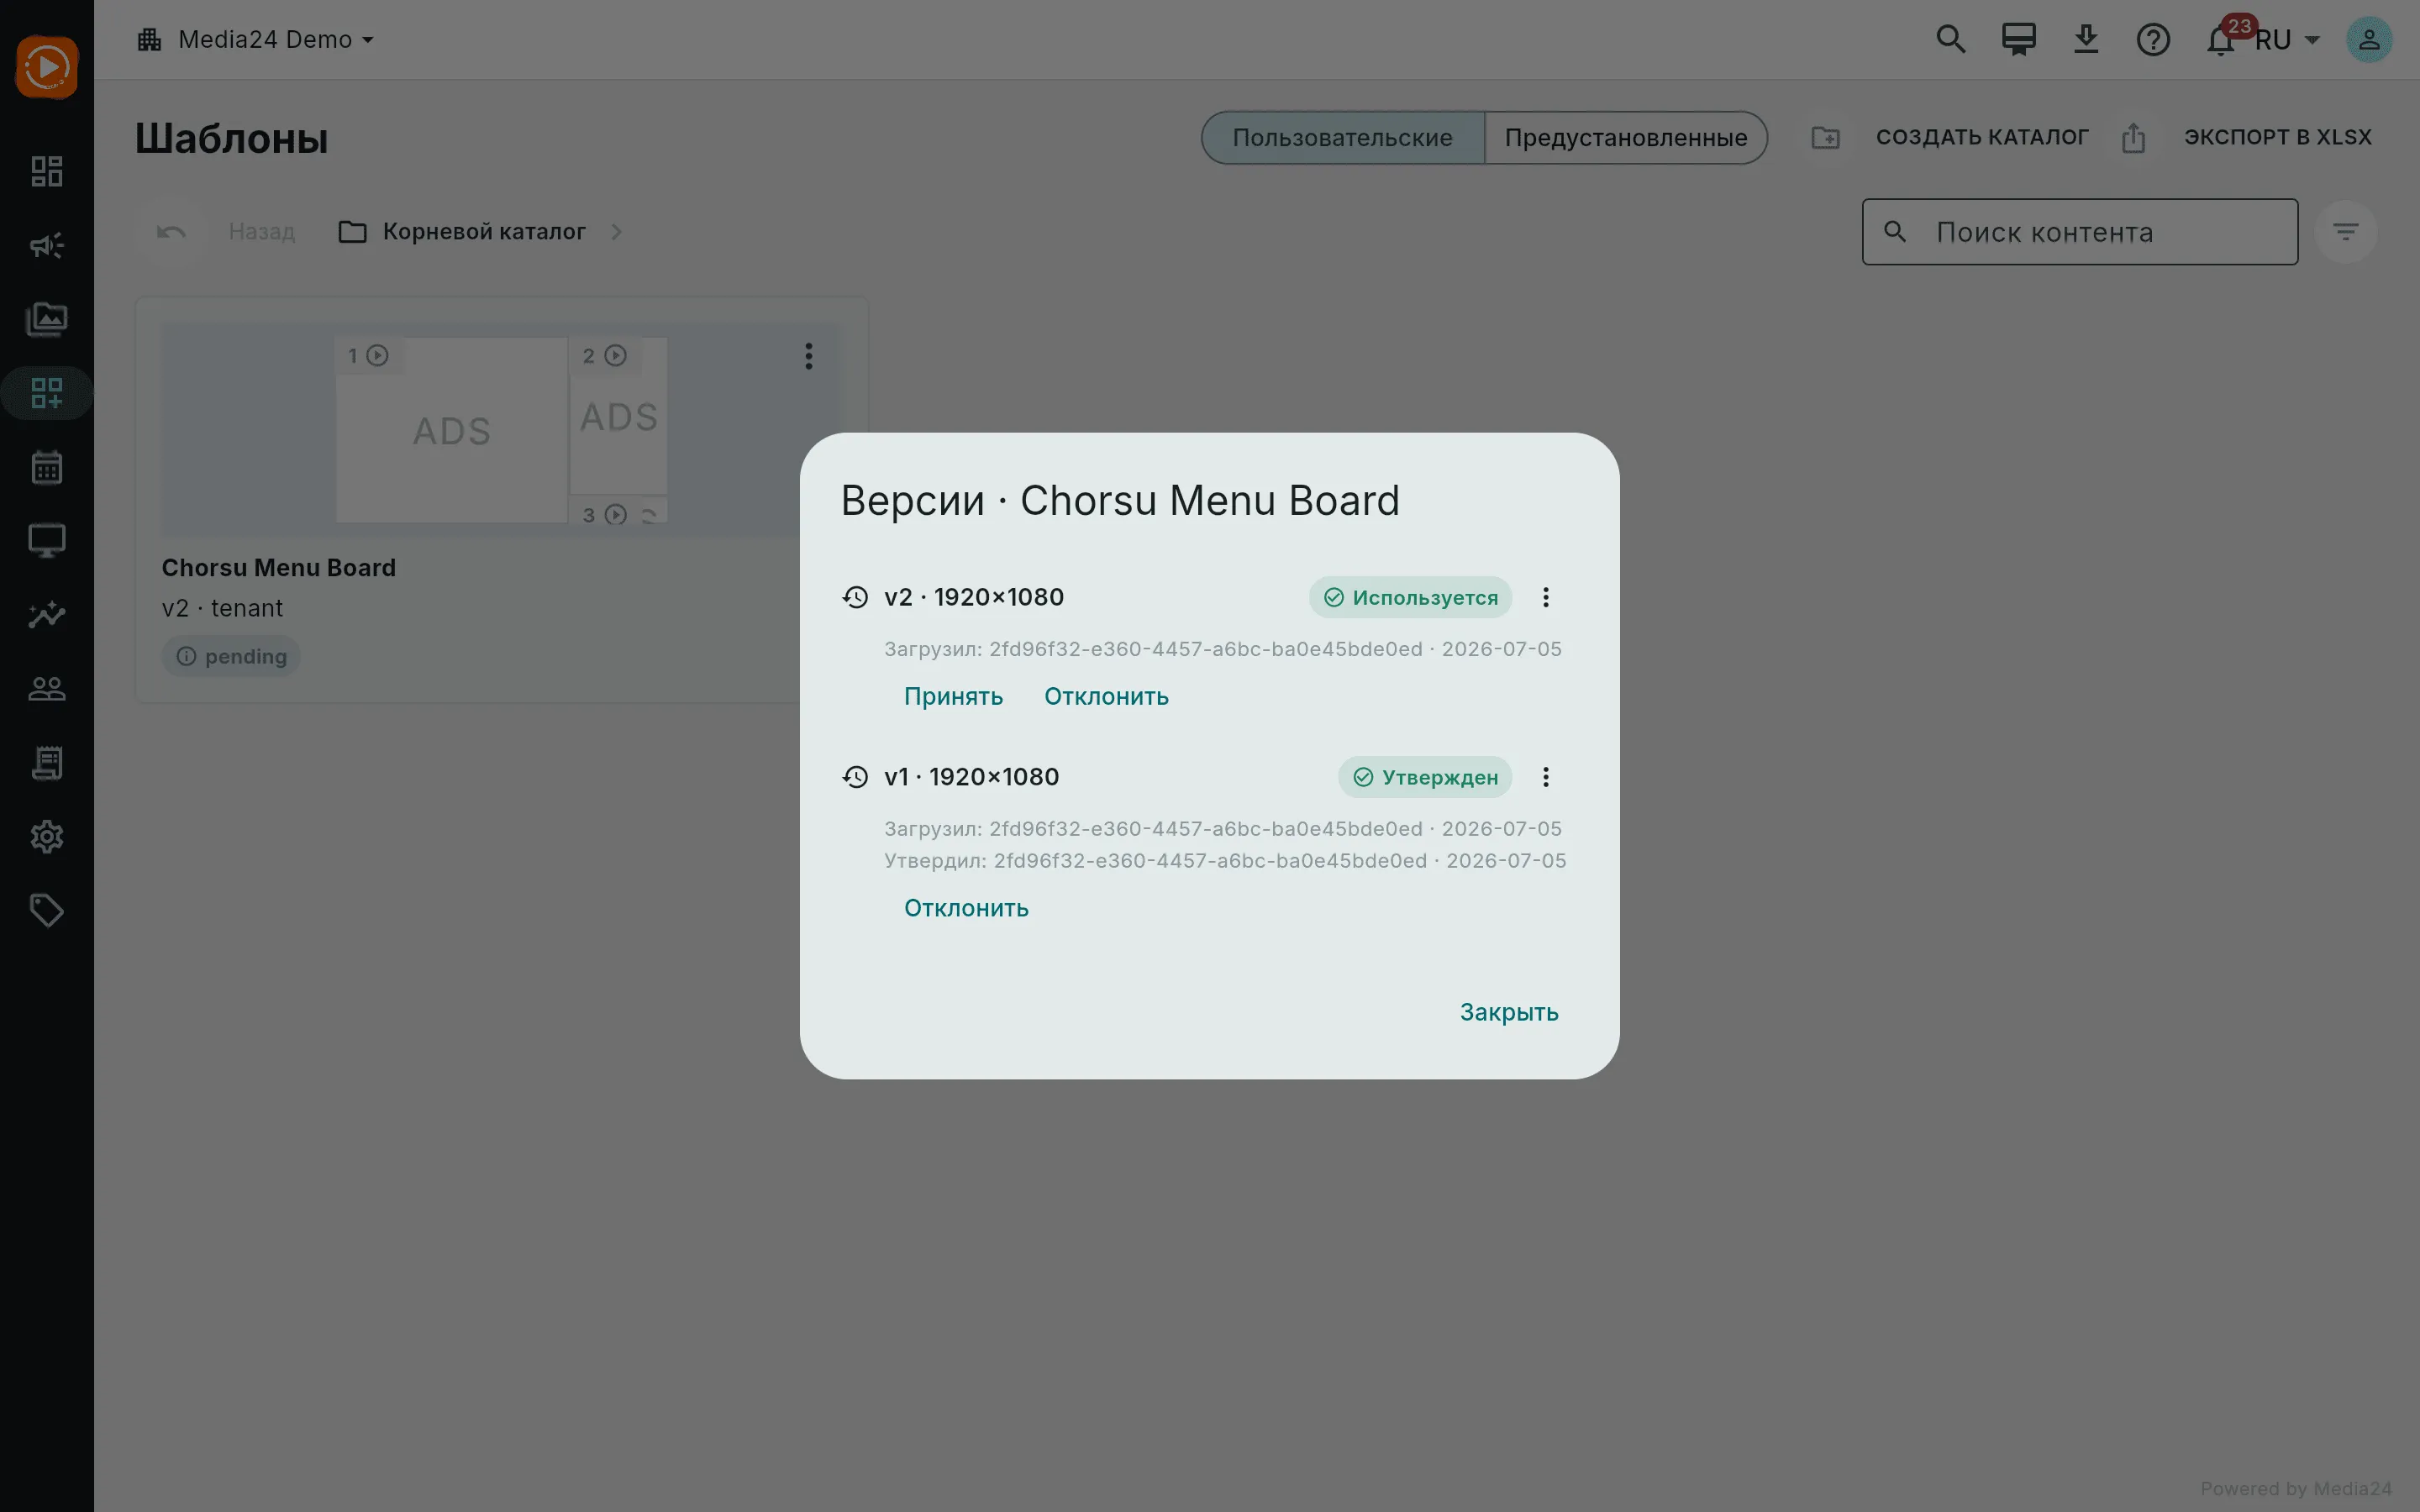Click the Chorsu Menu Board card title
Screen dimensions: 2420x1512
(x=279, y=567)
